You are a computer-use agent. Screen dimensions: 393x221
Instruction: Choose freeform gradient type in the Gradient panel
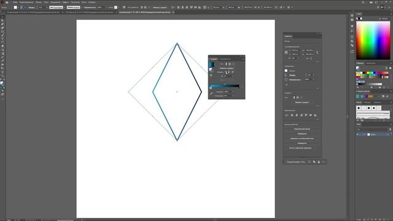[x=233, y=64]
